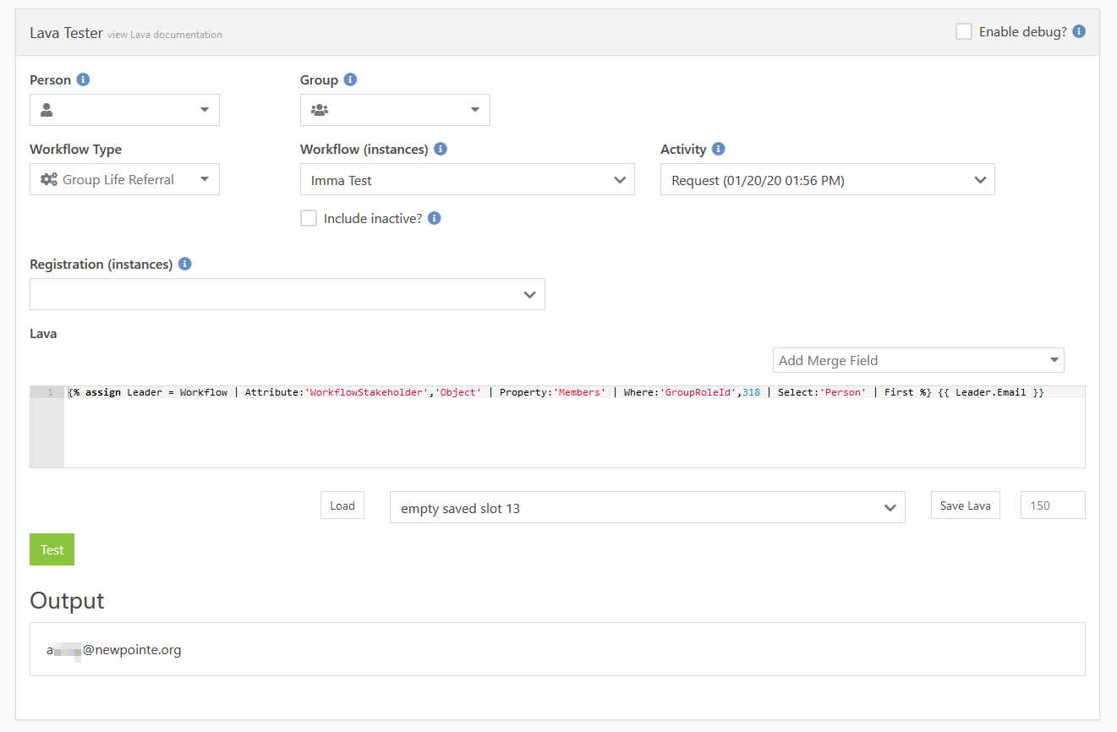The width and height of the screenshot is (1117, 732).
Task: View info for Registration (instances)
Action: point(184,264)
